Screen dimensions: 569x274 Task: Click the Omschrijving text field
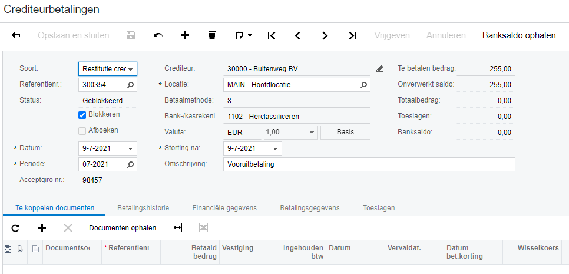(369, 164)
